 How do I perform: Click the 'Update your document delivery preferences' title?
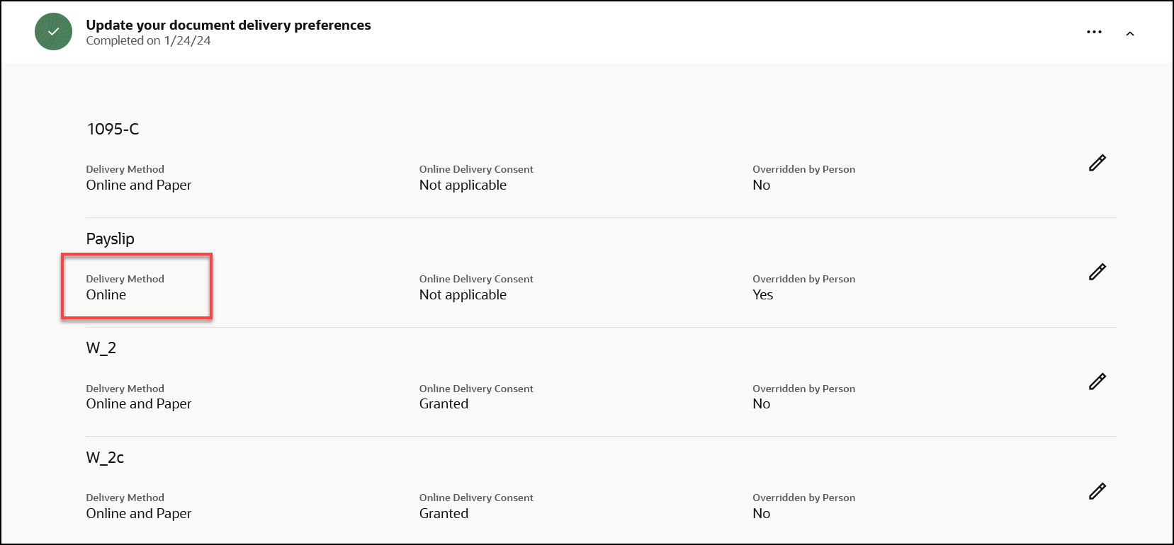[x=228, y=25]
